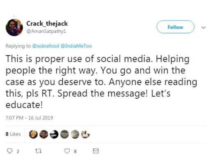The height and width of the screenshot is (158, 215).
Task: Click first liker avatar with blonde hair
Action: [x=33, y=134]
